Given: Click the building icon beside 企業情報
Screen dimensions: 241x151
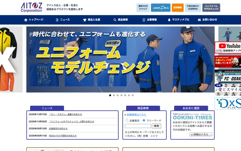Looking at the screenshot, I should pos(144,20).
